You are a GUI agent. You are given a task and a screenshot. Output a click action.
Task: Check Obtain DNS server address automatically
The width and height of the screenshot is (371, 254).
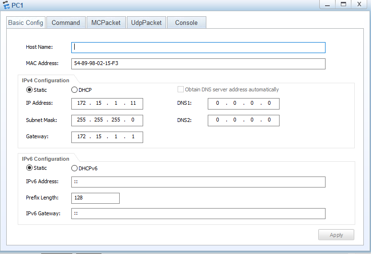tap(181, 89)
